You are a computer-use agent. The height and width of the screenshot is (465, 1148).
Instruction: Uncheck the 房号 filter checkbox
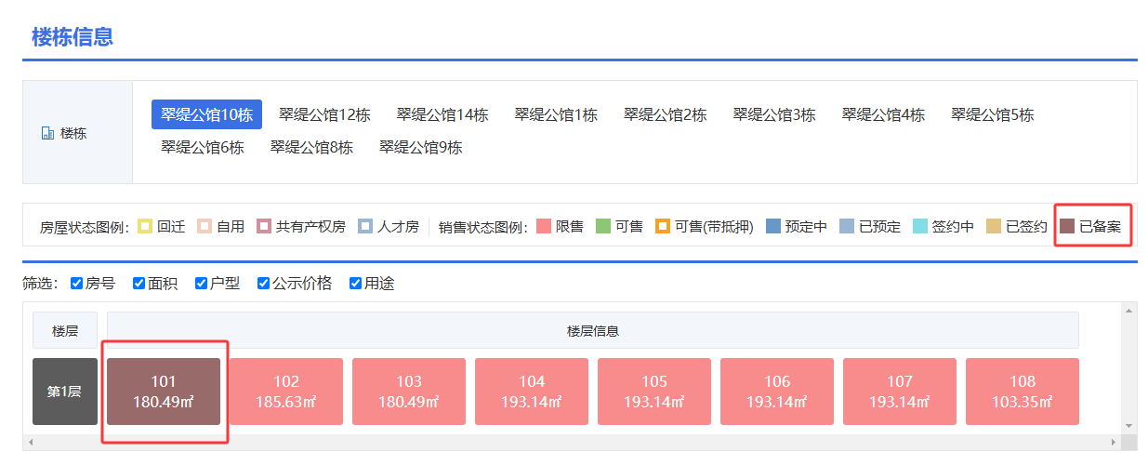[x=77, y=283]
